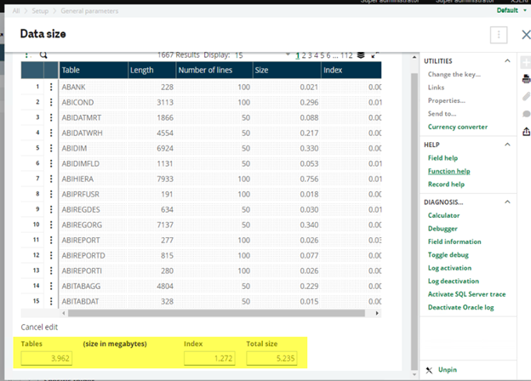
Task: Open row actions for ABIDATWRH
Action: point(51,133)
